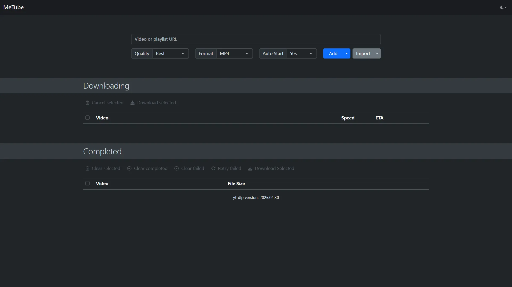Screen dimensions: 512x287
Task: Click the Auto Start label
Action: [273, 53]
